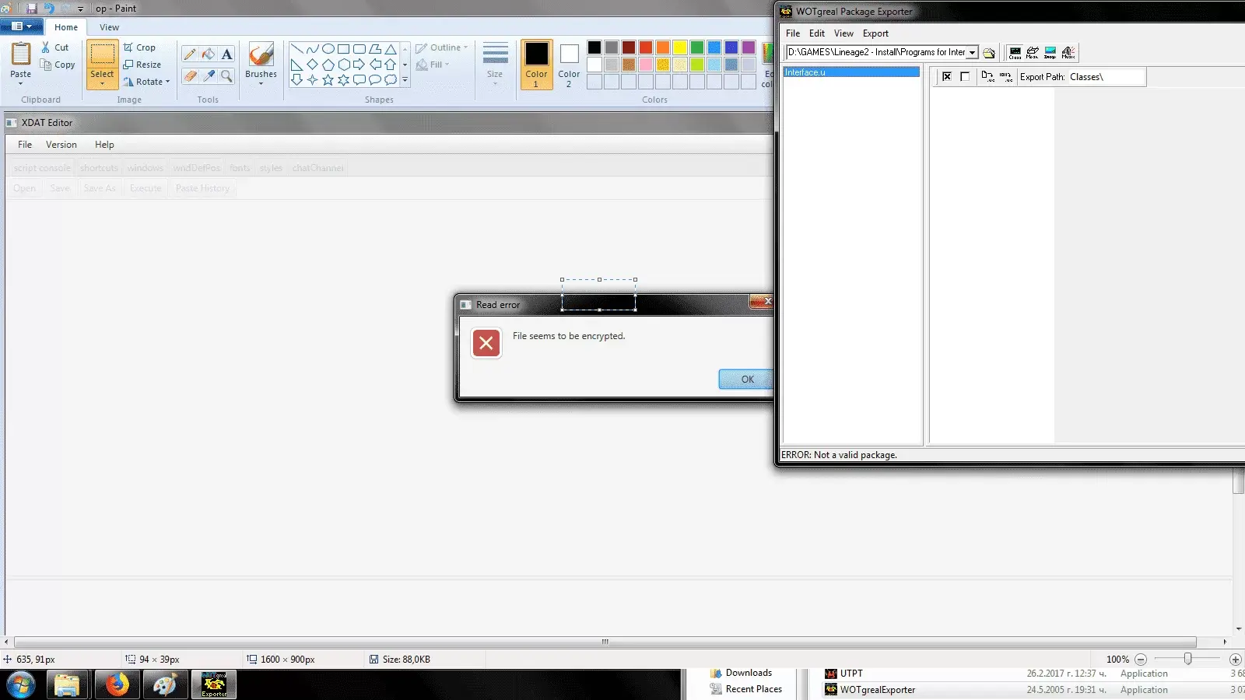Open the Export menu in WOTgreal Exporter
The width and height of the screenshot is (1245, 700).
click(875, 33)
